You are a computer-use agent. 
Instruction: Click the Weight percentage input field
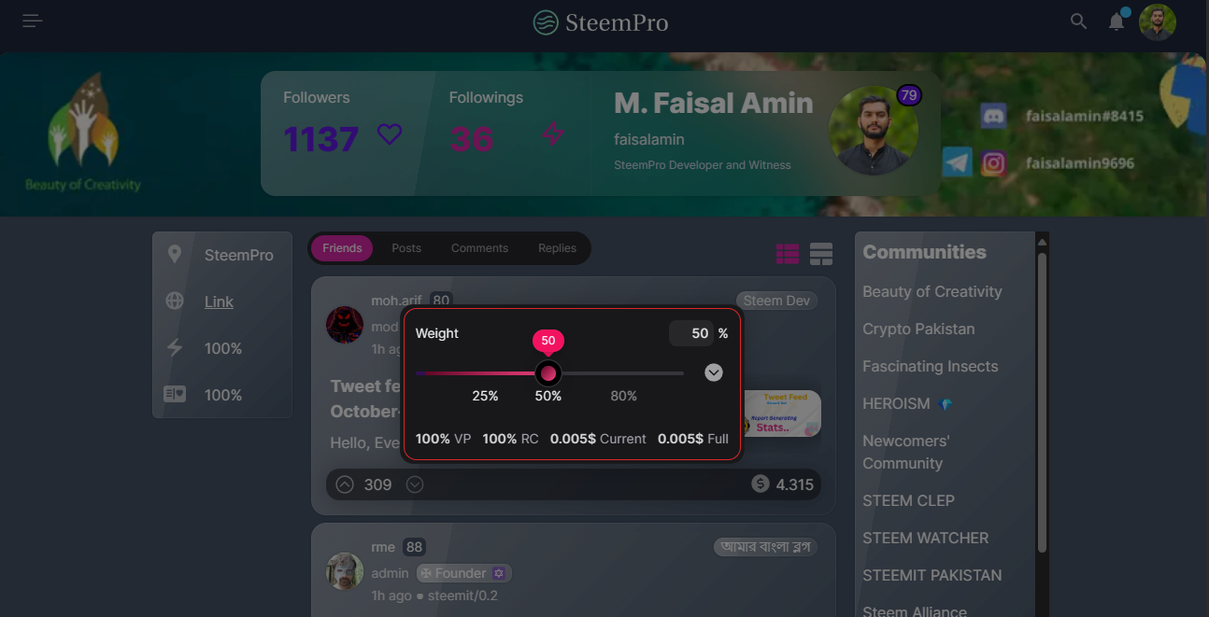[x=690, y=333]
